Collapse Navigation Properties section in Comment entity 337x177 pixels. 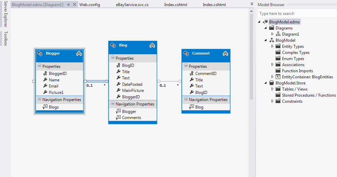point(186,99)
